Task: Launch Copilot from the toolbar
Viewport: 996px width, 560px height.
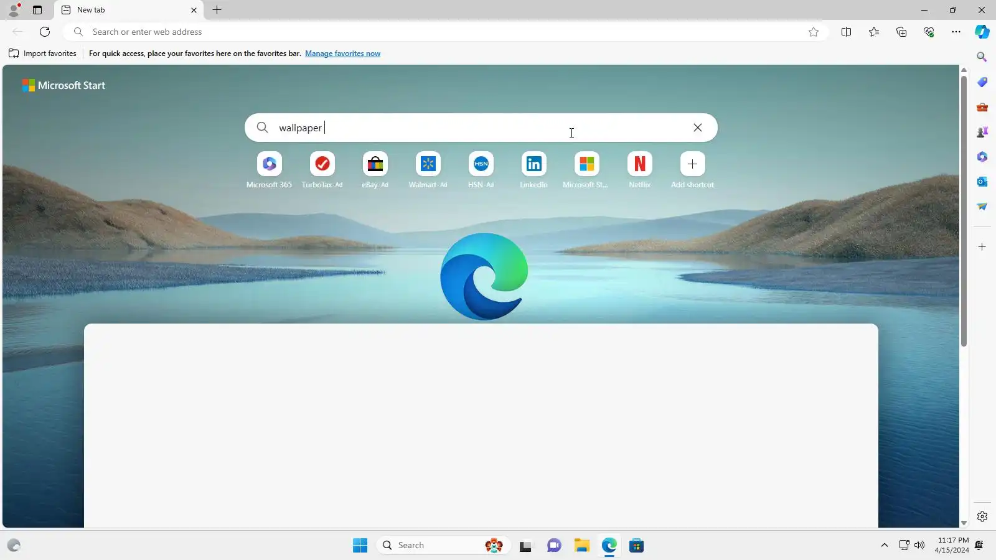Action: (982, 32)
